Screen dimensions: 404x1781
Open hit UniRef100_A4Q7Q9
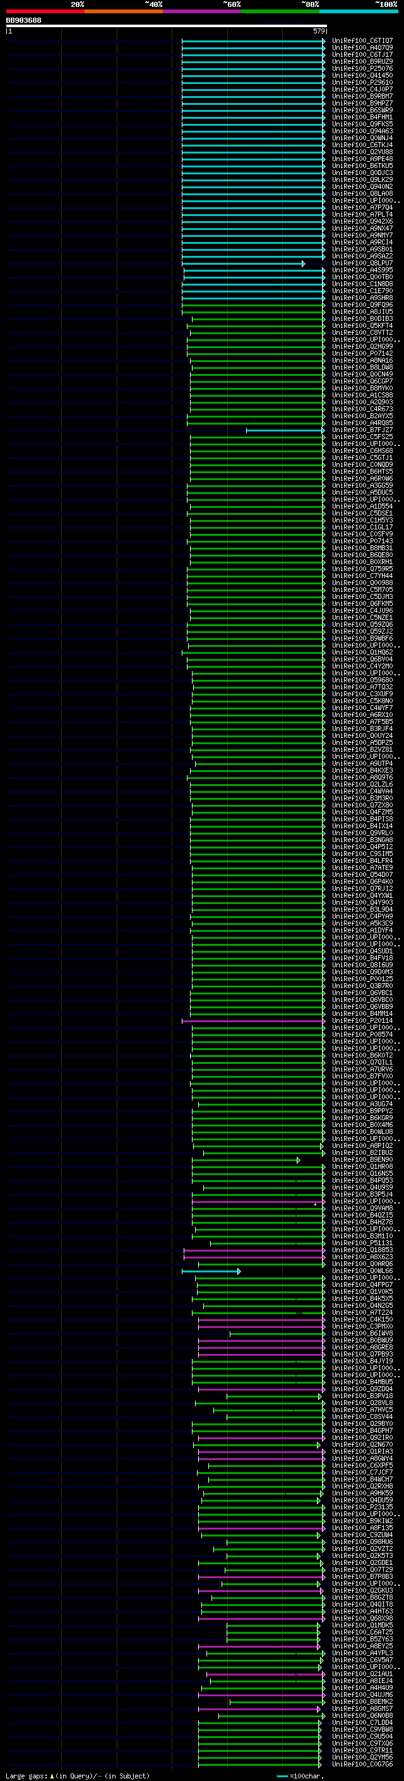pos(362,48)
